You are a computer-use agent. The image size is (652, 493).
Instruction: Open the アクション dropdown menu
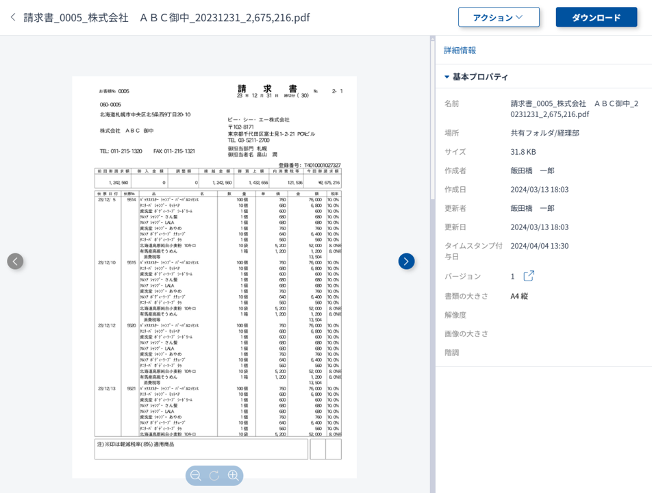(x=499, y=17)
